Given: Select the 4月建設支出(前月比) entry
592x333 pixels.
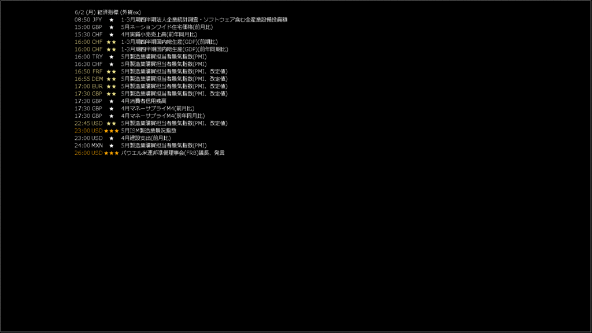Looking at the screenshot, I should coord(146,138).
